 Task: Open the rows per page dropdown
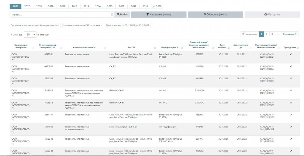click(x=30, y=35)
